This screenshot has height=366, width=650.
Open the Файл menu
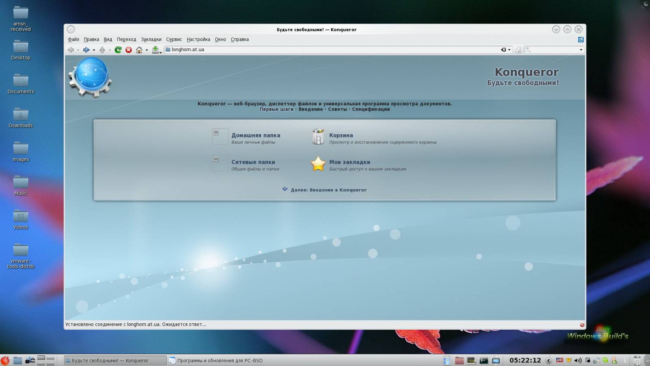coord(74,39)
